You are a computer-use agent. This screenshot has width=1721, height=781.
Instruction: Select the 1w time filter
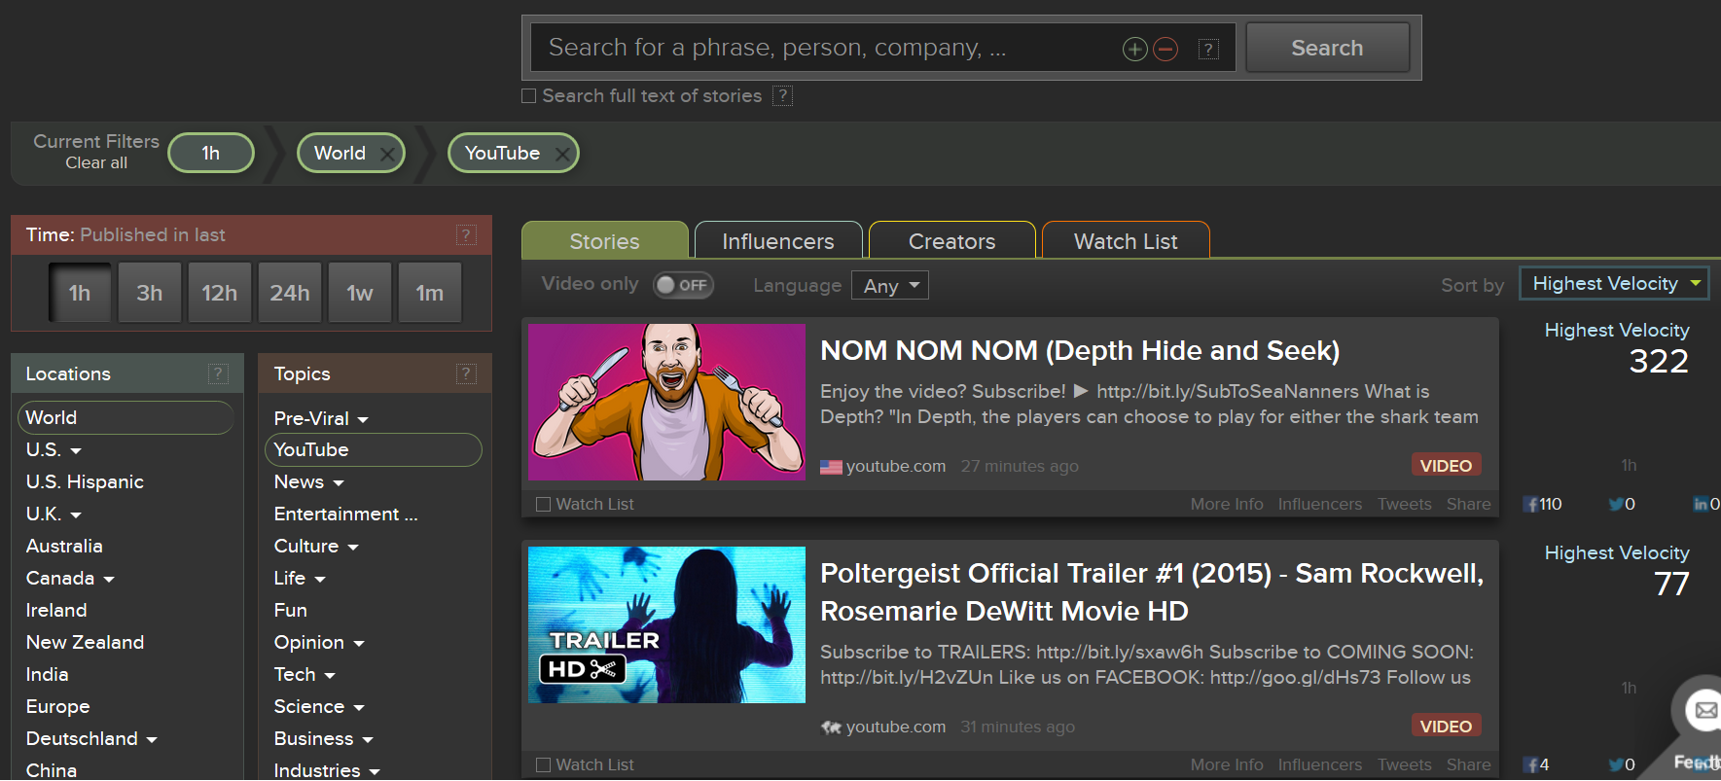click(x=360, y=293)
